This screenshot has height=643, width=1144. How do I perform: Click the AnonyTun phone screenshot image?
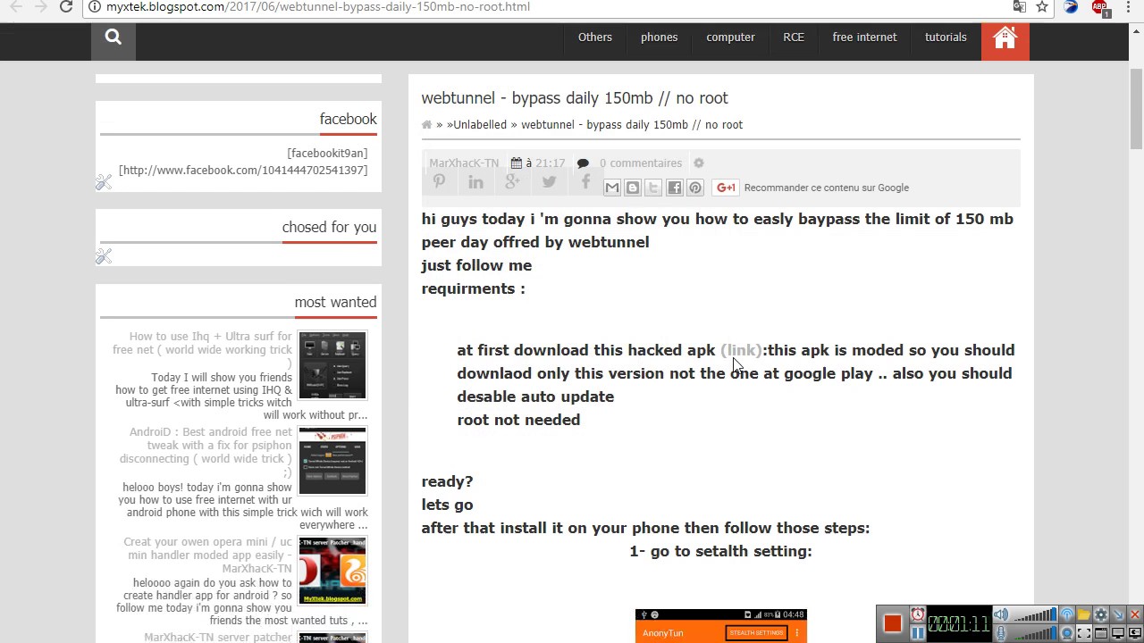point(721,626)
